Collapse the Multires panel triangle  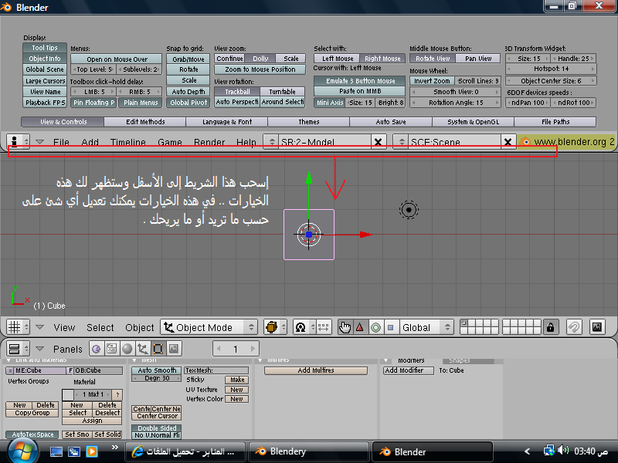(x=260, y=360)
